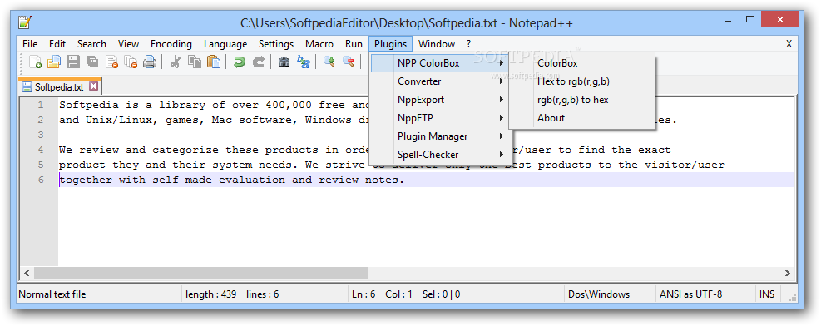Click the Zoom Out magnifier icon
The height and width of the screenshot is (326, 821).
349,62
